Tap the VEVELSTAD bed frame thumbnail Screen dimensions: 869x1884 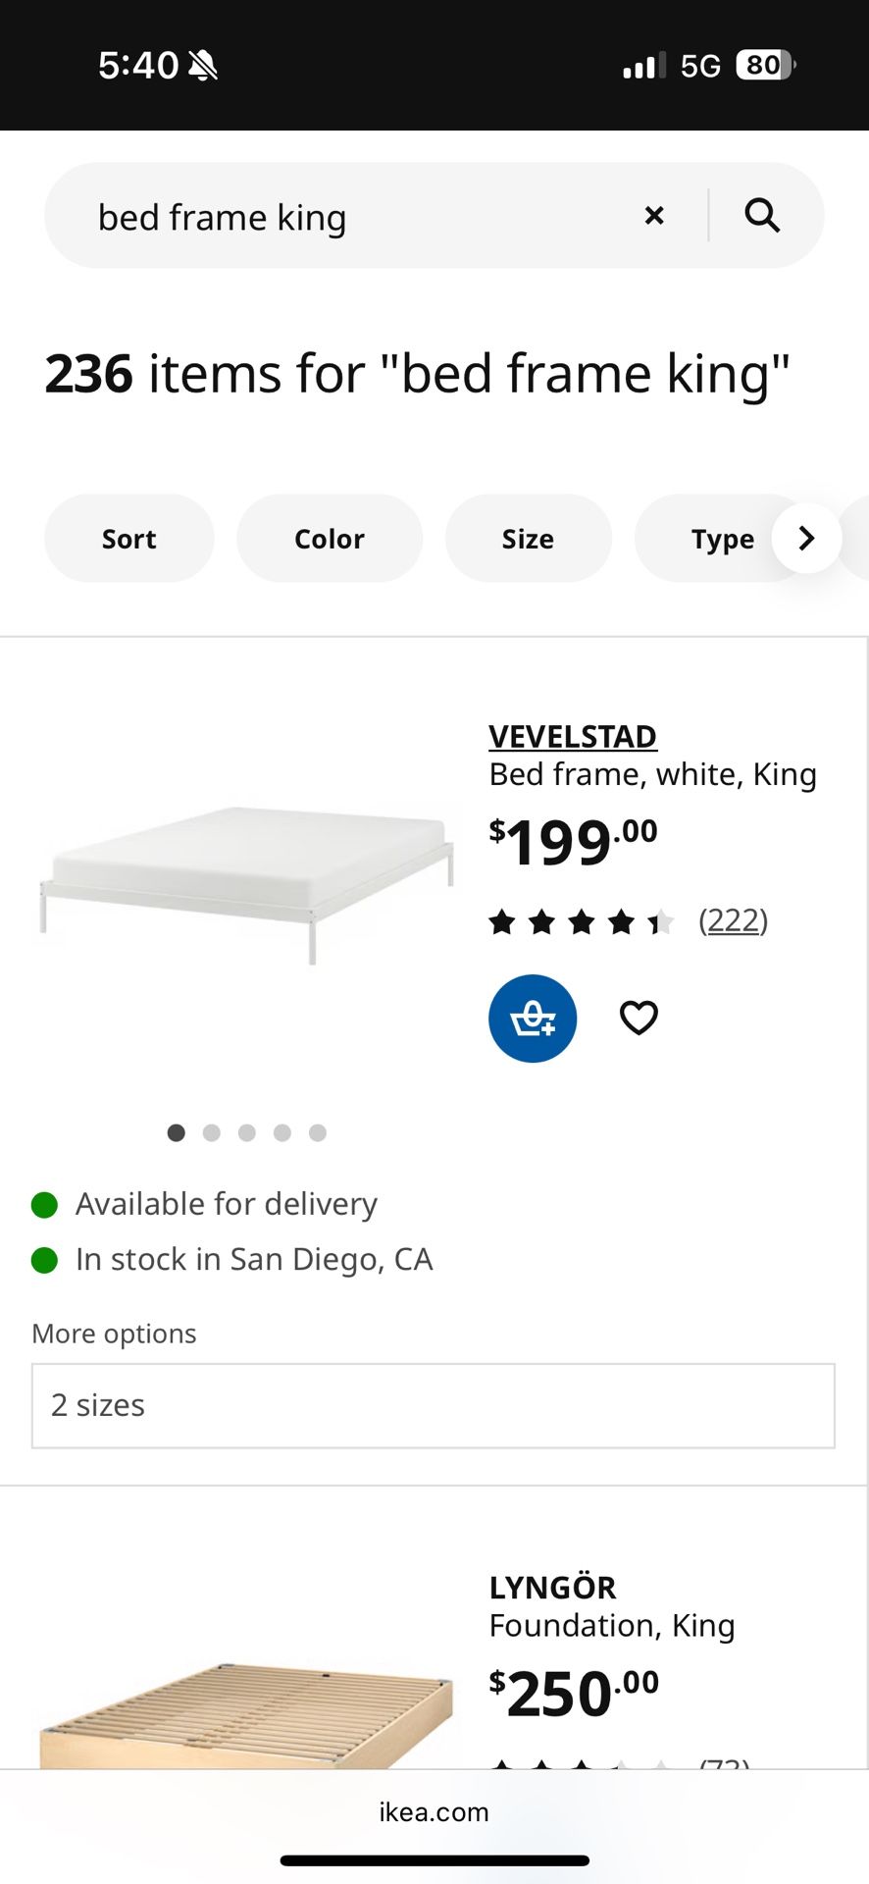coord(247,883)
